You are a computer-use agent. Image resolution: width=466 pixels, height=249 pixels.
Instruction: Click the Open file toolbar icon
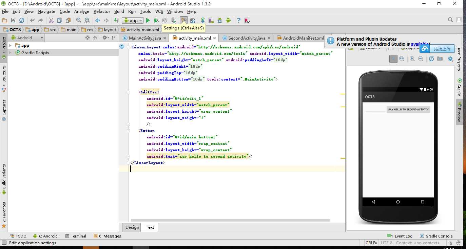4,20
